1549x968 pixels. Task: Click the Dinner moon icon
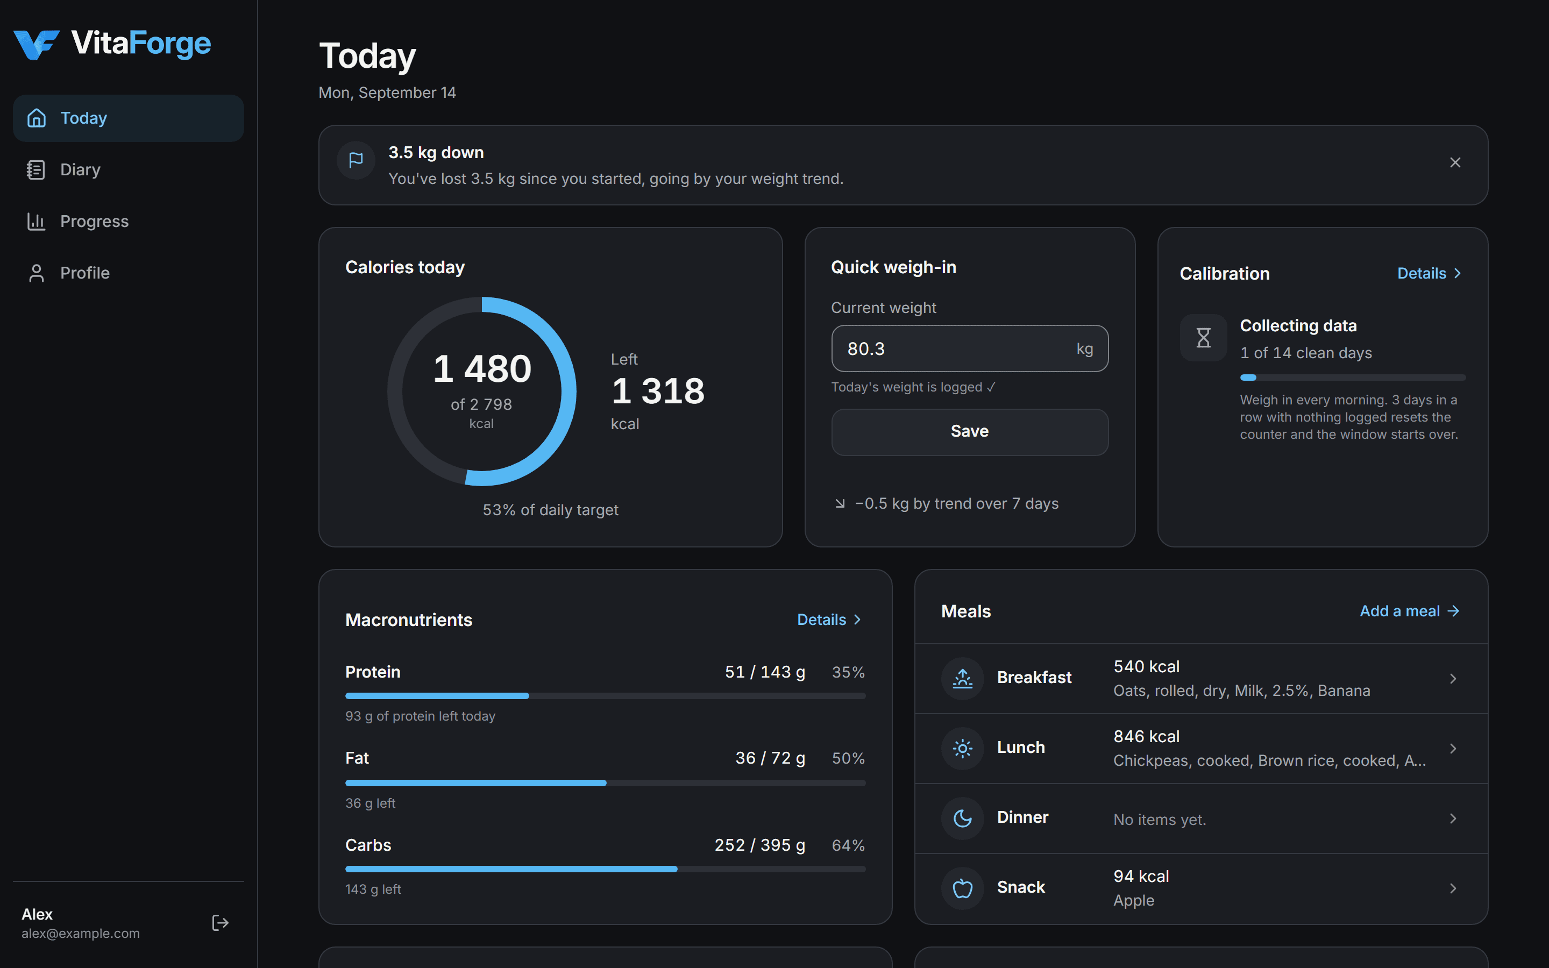point(962,817)
